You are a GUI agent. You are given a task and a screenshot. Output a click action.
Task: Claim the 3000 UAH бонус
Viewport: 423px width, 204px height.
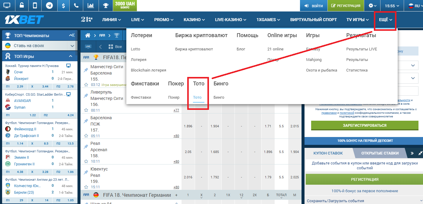coord(125,6)
